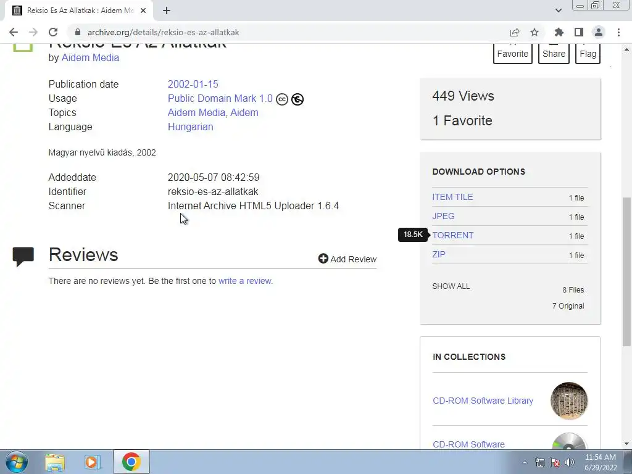Image resolution: width=632 pixels, height=474 pixels.
Task: Download the ITEM TILE file
Action: click(x=452, y=197)
